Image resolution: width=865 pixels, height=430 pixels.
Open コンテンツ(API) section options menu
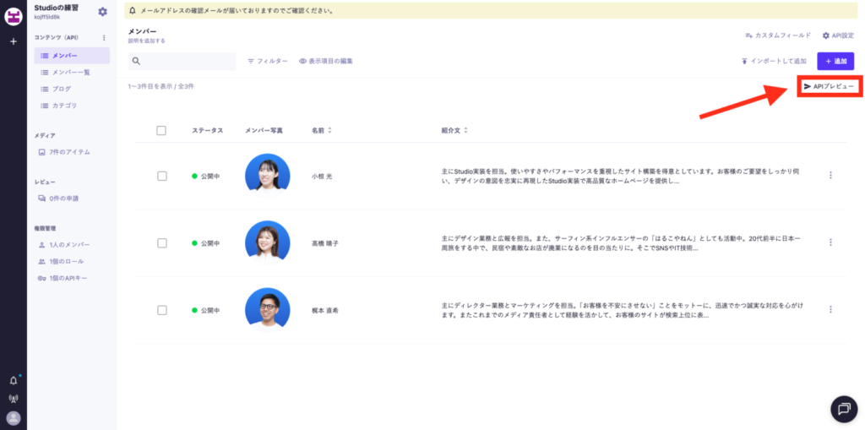[x=104, y=38]
